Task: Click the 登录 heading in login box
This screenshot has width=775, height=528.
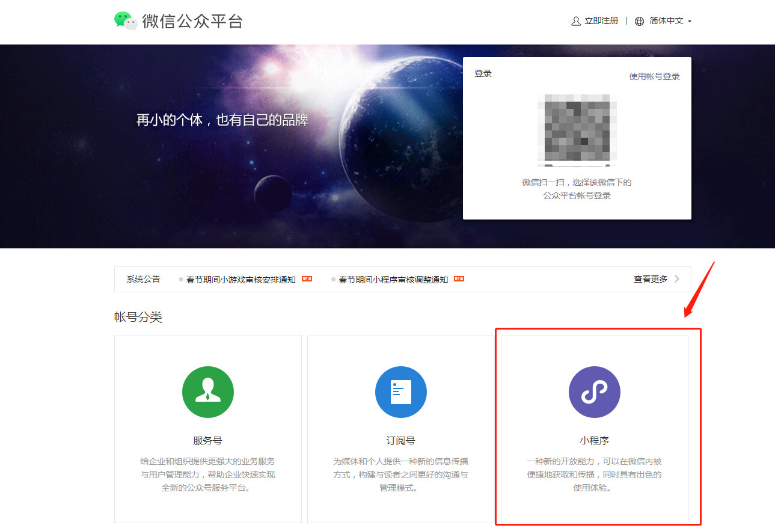Action: pos(483,73)
